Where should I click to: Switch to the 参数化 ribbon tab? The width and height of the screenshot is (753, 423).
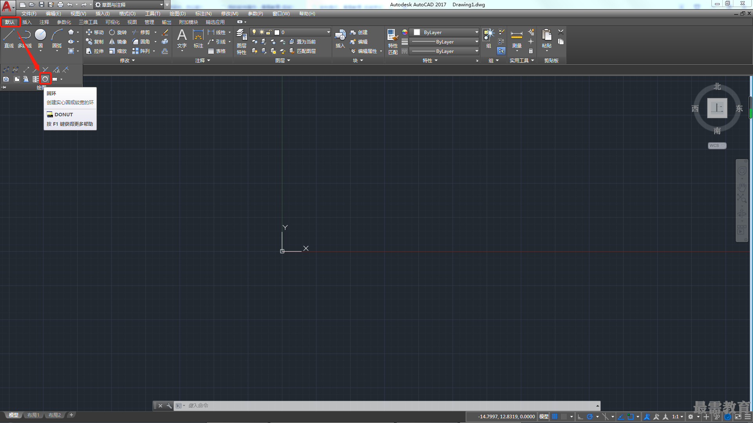[64, 22]
